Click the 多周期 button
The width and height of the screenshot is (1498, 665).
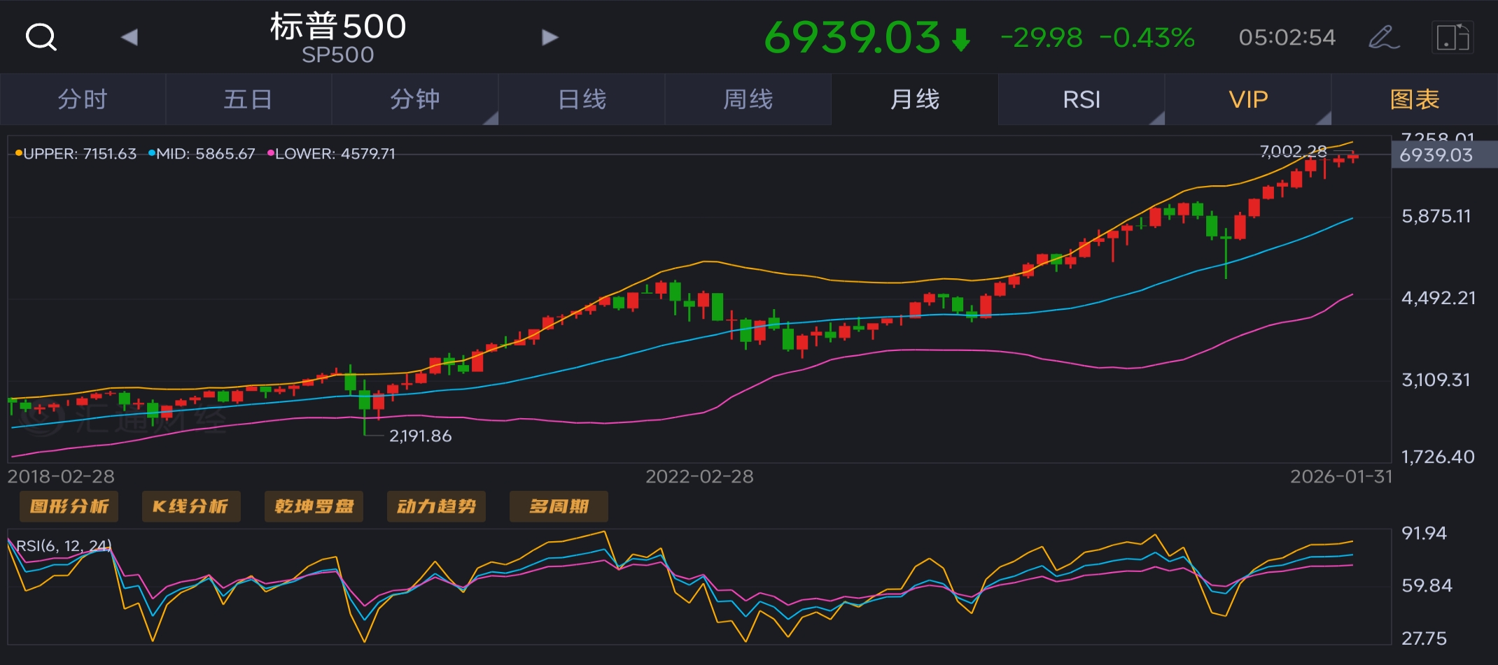coord(559,506)
